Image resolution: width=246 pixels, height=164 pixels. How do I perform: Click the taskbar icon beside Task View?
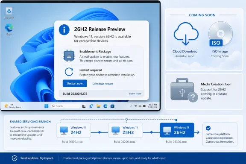tap(91, 106)
